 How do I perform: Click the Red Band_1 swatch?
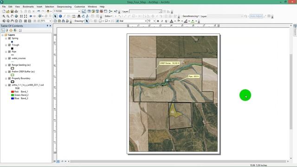pos(13,92)
